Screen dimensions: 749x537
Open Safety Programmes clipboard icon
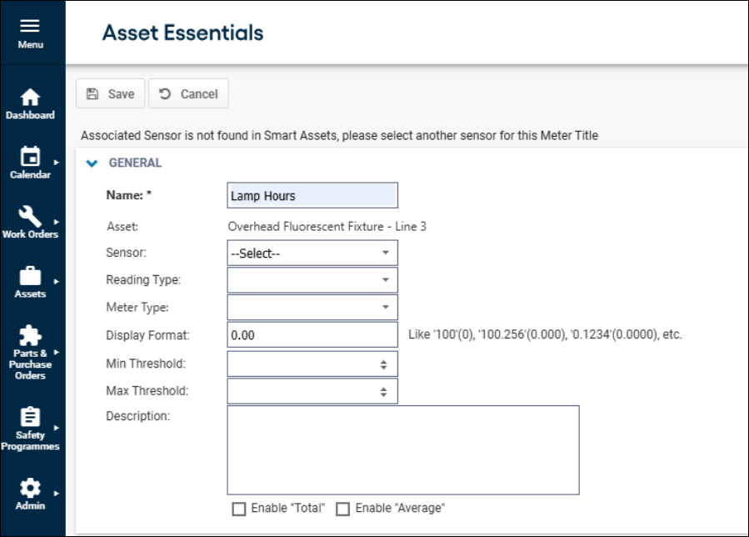pos(31,417)
